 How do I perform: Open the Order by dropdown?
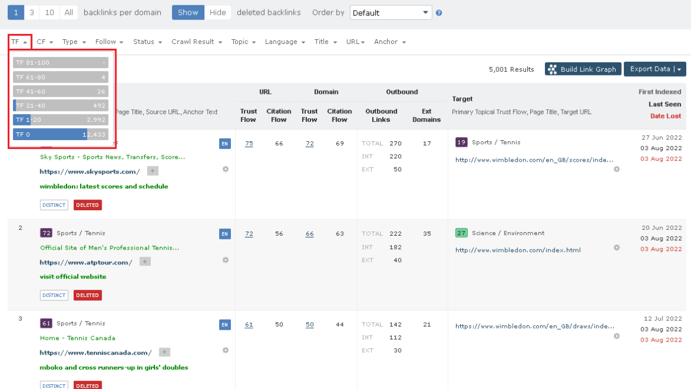(391, 12)
